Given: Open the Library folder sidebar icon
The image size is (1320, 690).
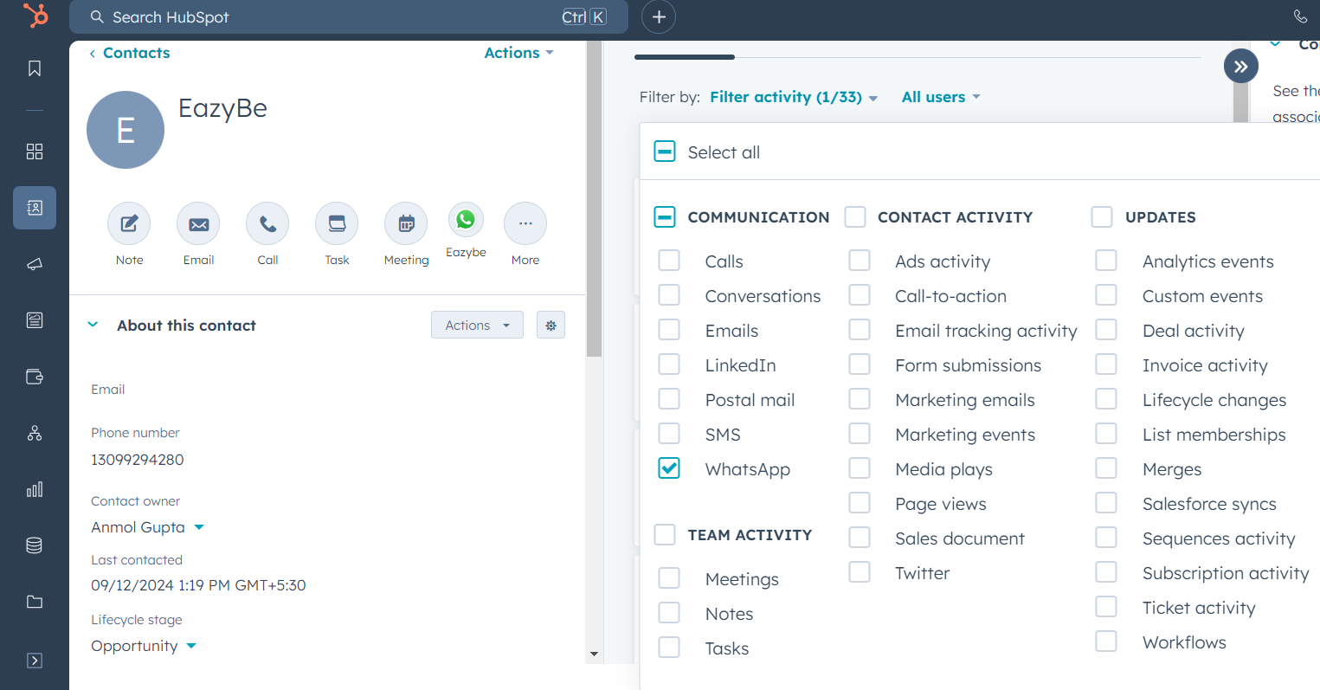Looking at the screenshot, I should (x=35, y=602).
